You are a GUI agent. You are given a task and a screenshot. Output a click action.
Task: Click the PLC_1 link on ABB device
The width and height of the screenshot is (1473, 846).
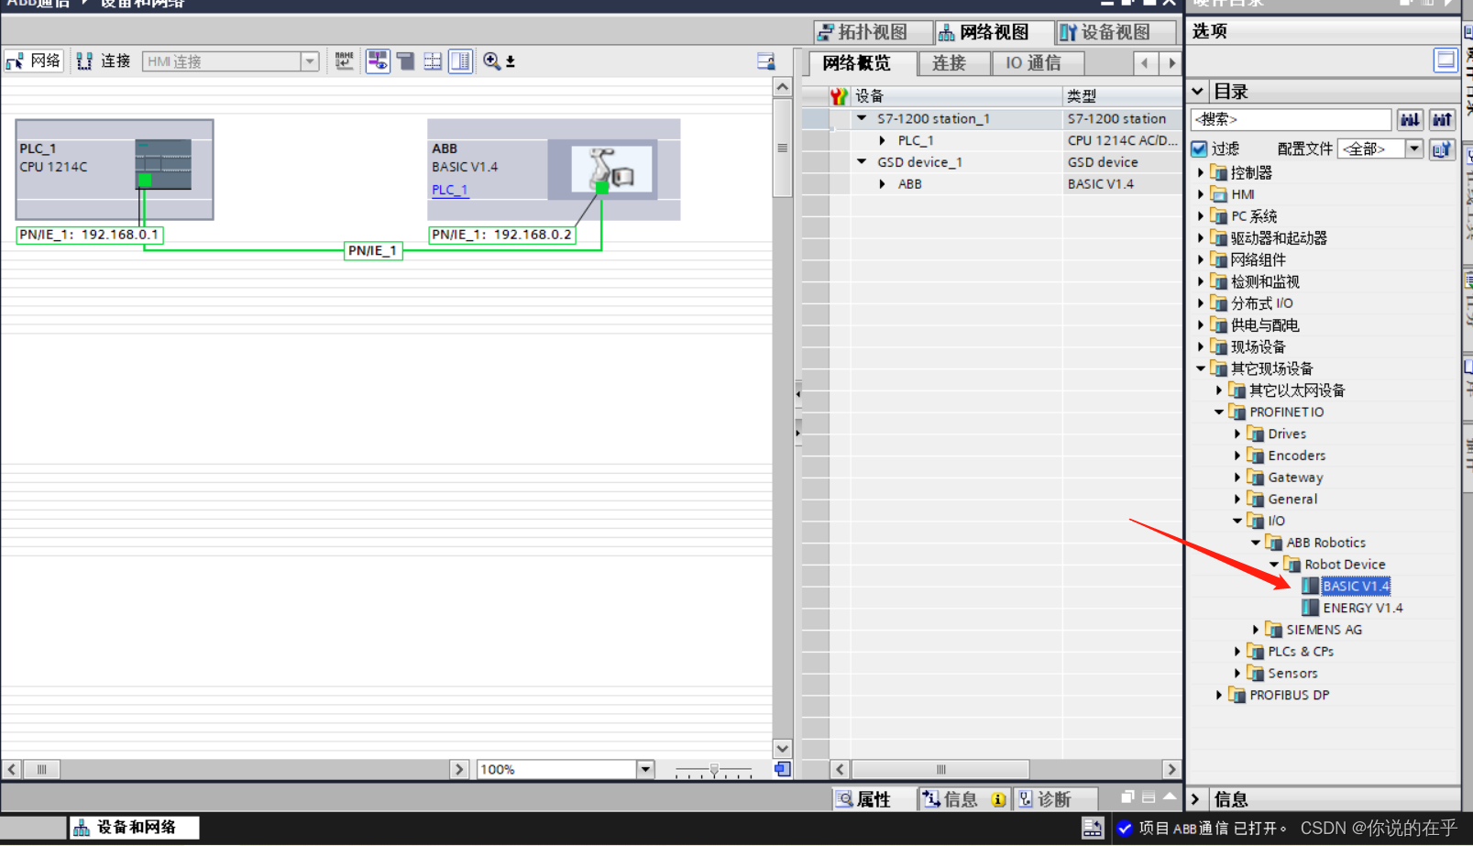pos(450,190)
